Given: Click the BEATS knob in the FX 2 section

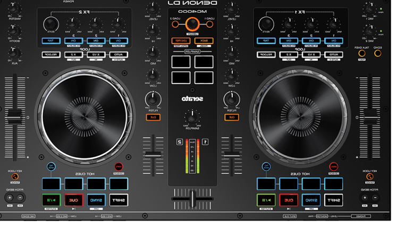Looking at the screenshot, I should point(51,24).
